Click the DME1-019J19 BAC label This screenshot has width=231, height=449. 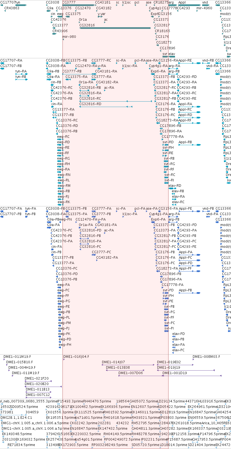coord(168,368)
